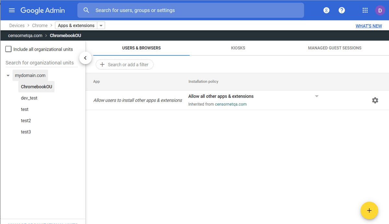Click the yellow plus button to add apps
Viewport: 389px width, 224px height.
[x=369, y=210]
